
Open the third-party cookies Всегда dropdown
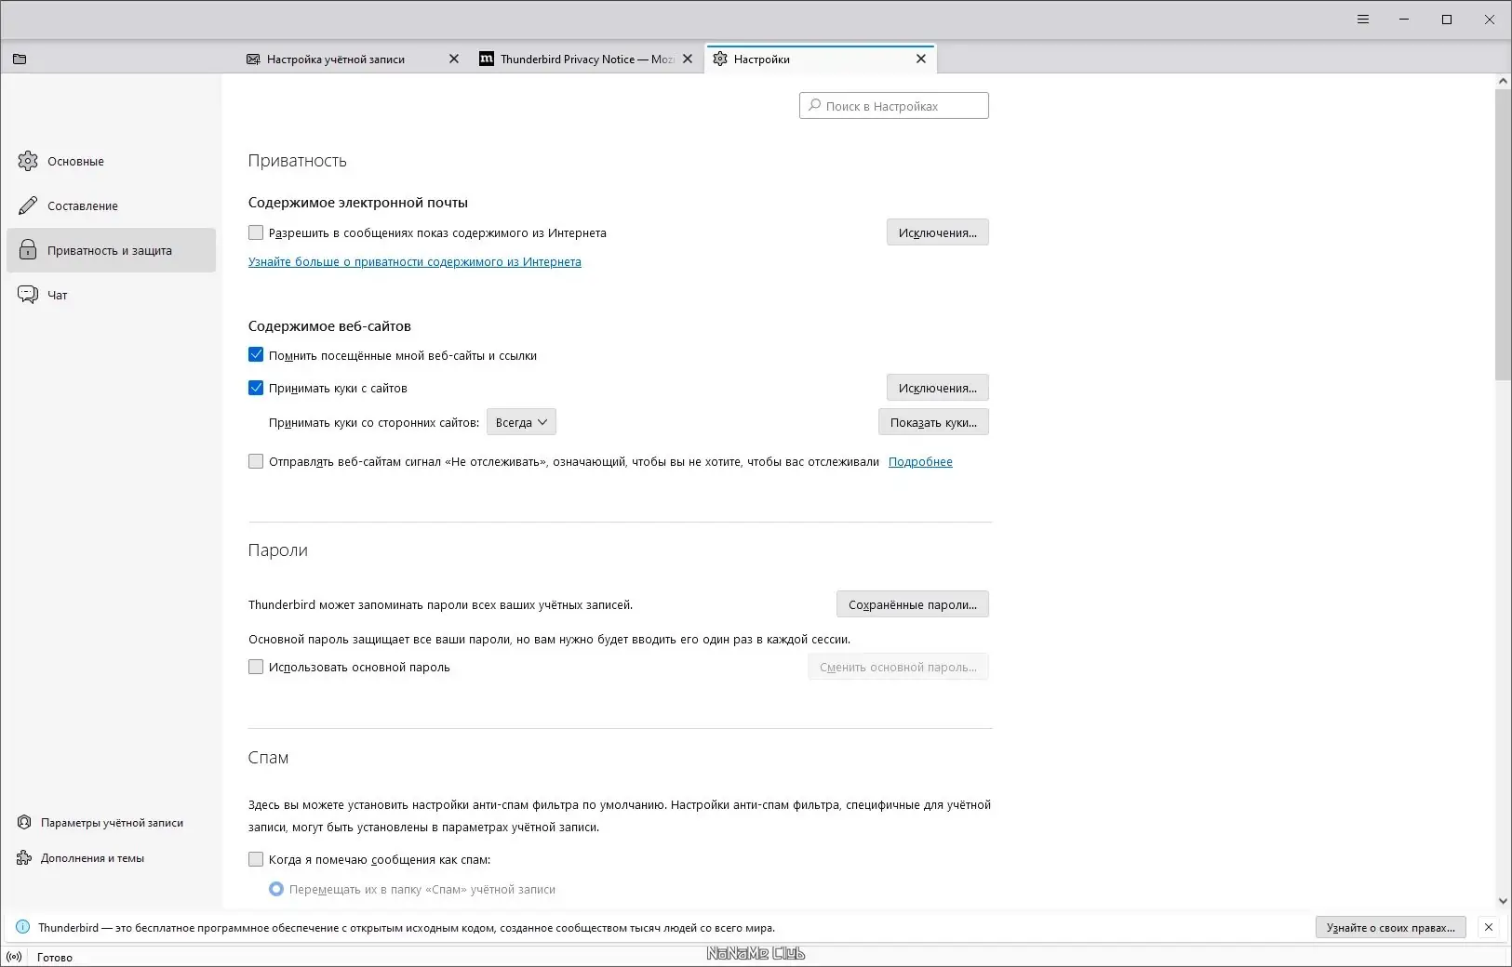point(521,422)
